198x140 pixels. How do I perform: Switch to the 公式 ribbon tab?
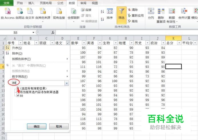coord(60,3)
